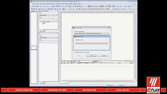The image size is (167, 94).
Task: Open the Options menu
Action: point(67,4)
